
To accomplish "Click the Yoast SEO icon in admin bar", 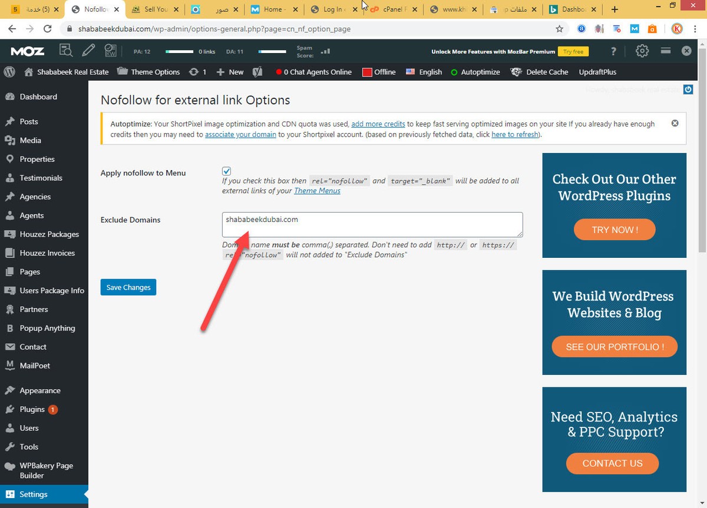I will click(x=257, y=72).
